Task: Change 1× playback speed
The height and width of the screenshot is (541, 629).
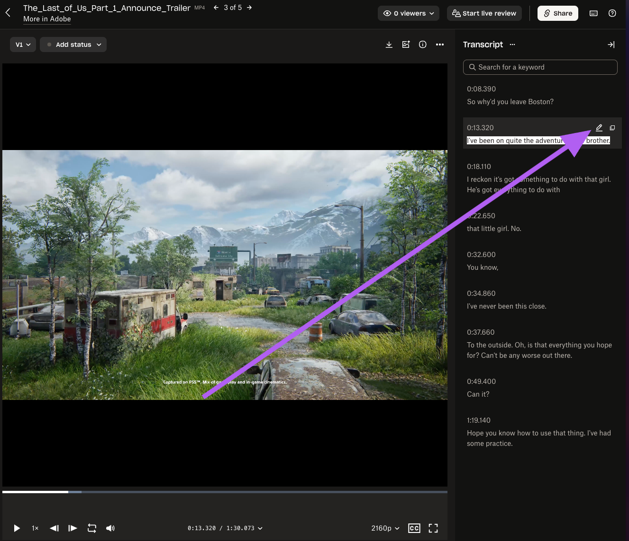Action: point(35,528)
